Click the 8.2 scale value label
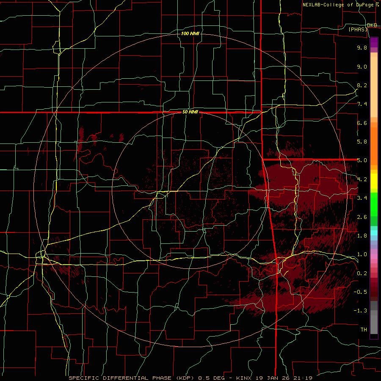 tap(362, 85)
